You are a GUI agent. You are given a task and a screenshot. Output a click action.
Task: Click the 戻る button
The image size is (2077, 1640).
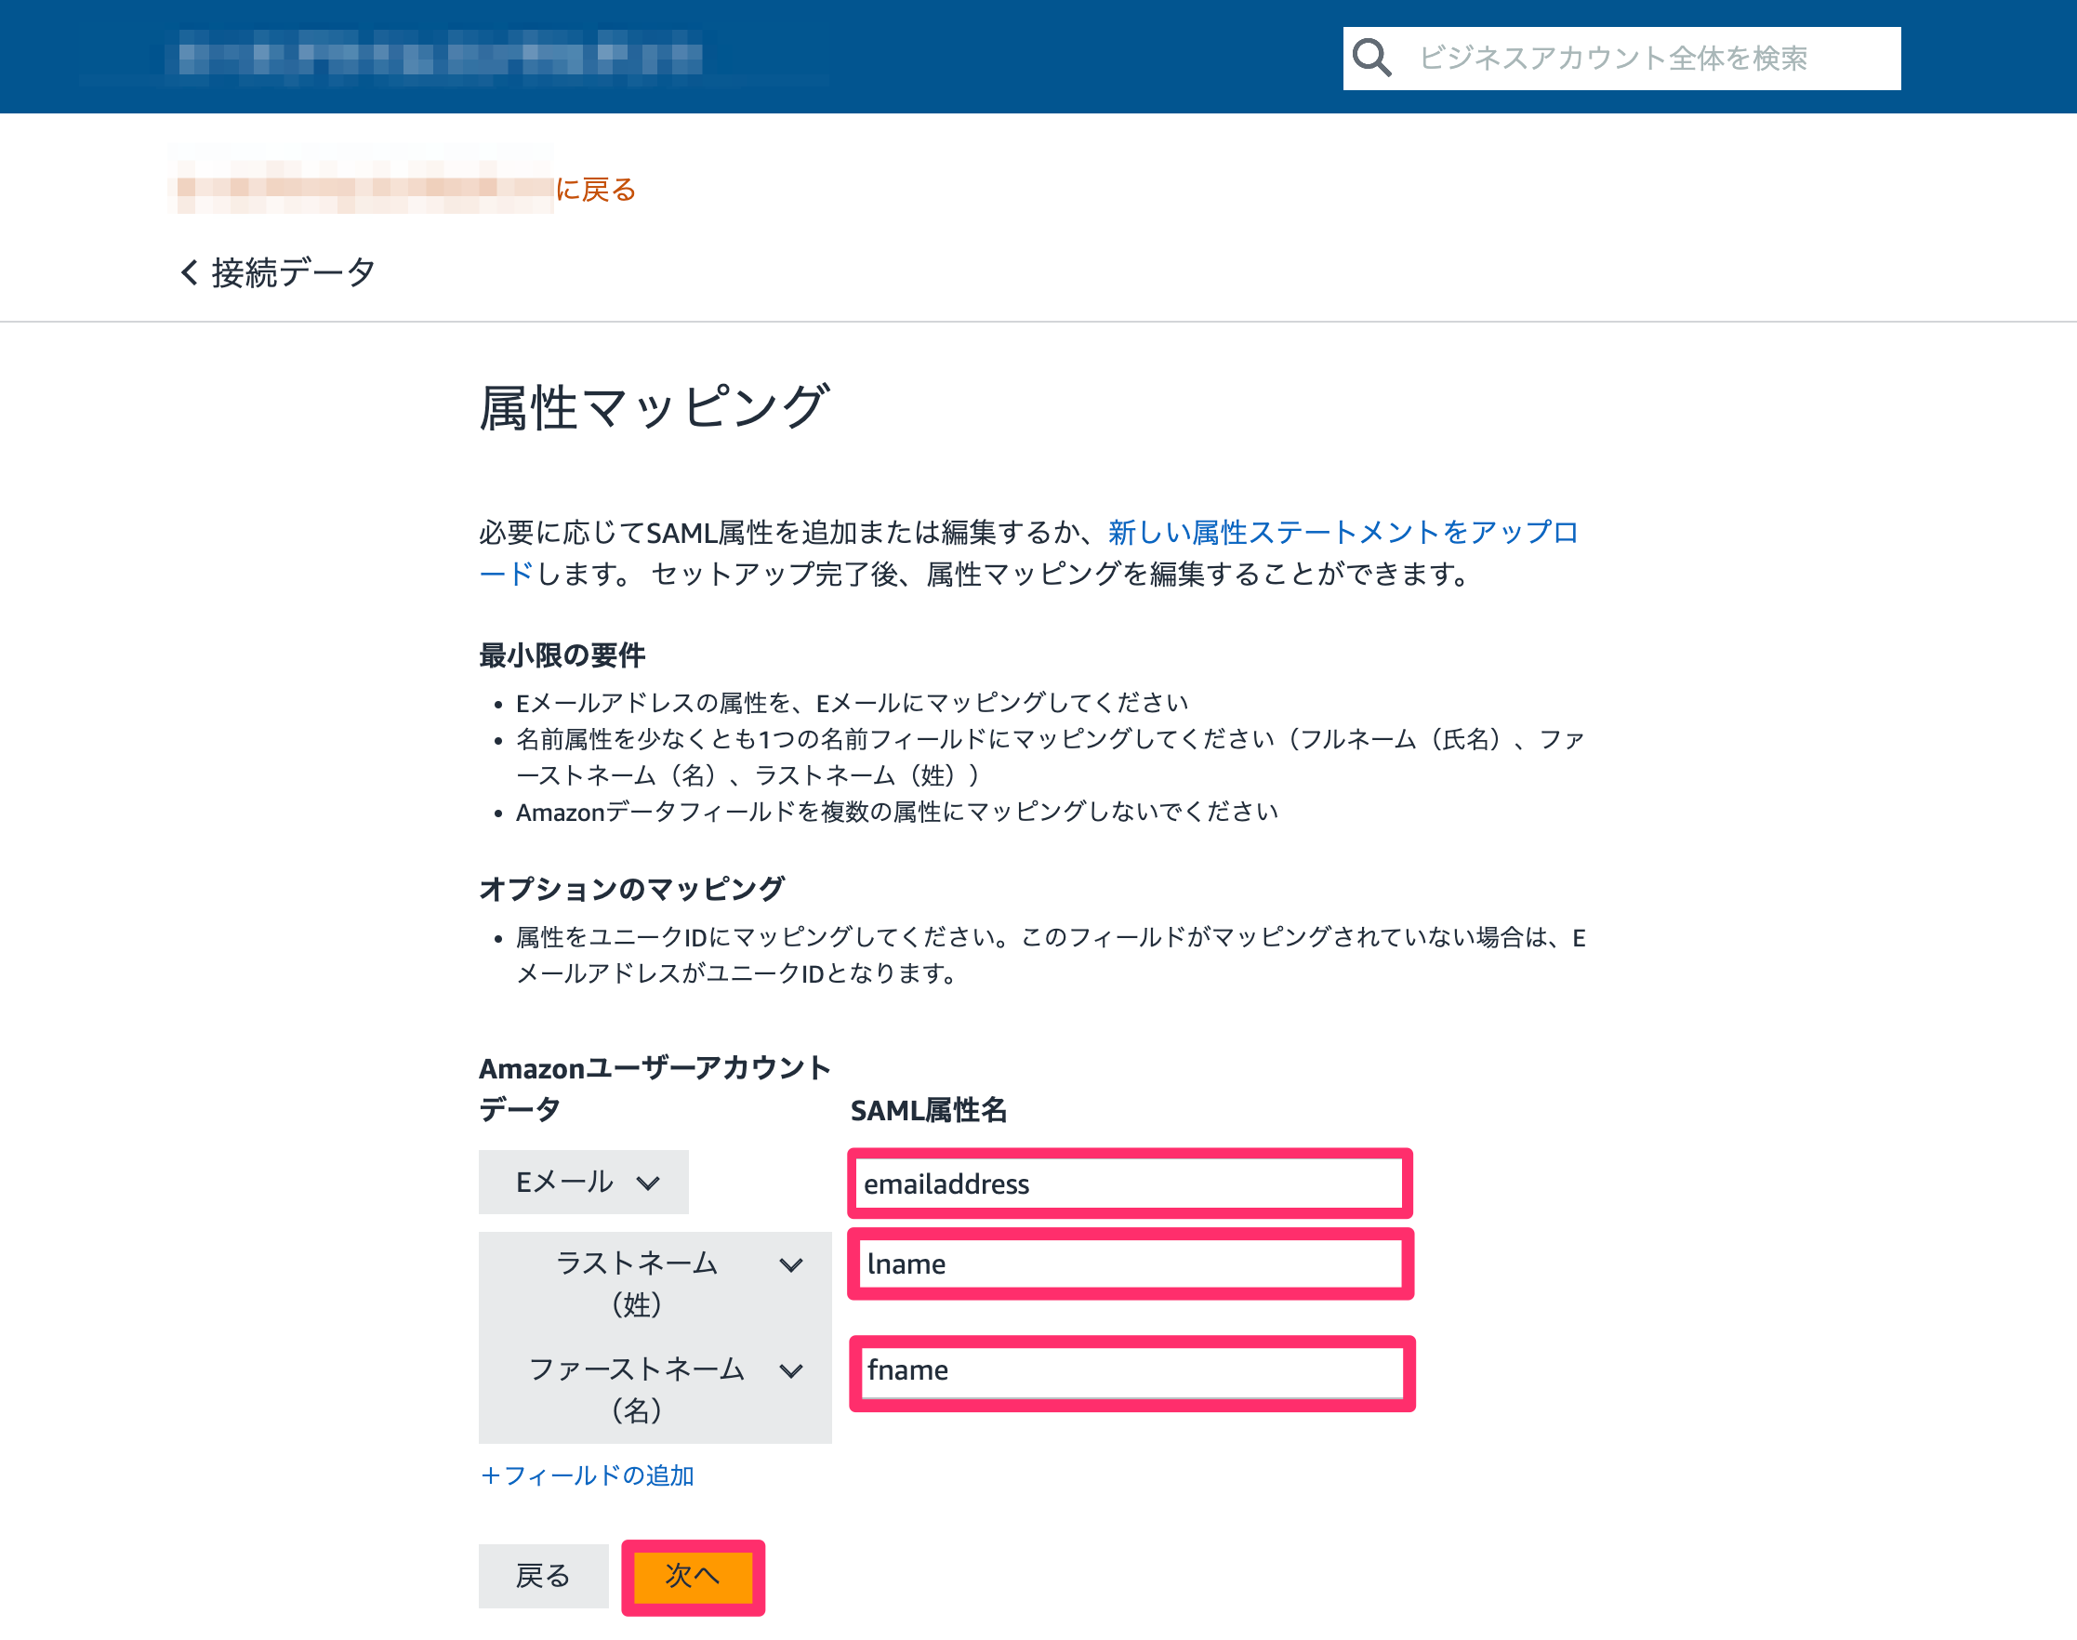click(x=543, y=1575)
